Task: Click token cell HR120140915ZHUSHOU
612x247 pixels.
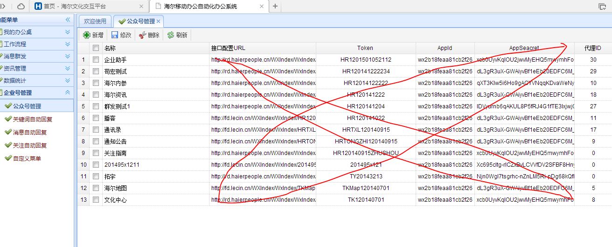Action: 366,153
